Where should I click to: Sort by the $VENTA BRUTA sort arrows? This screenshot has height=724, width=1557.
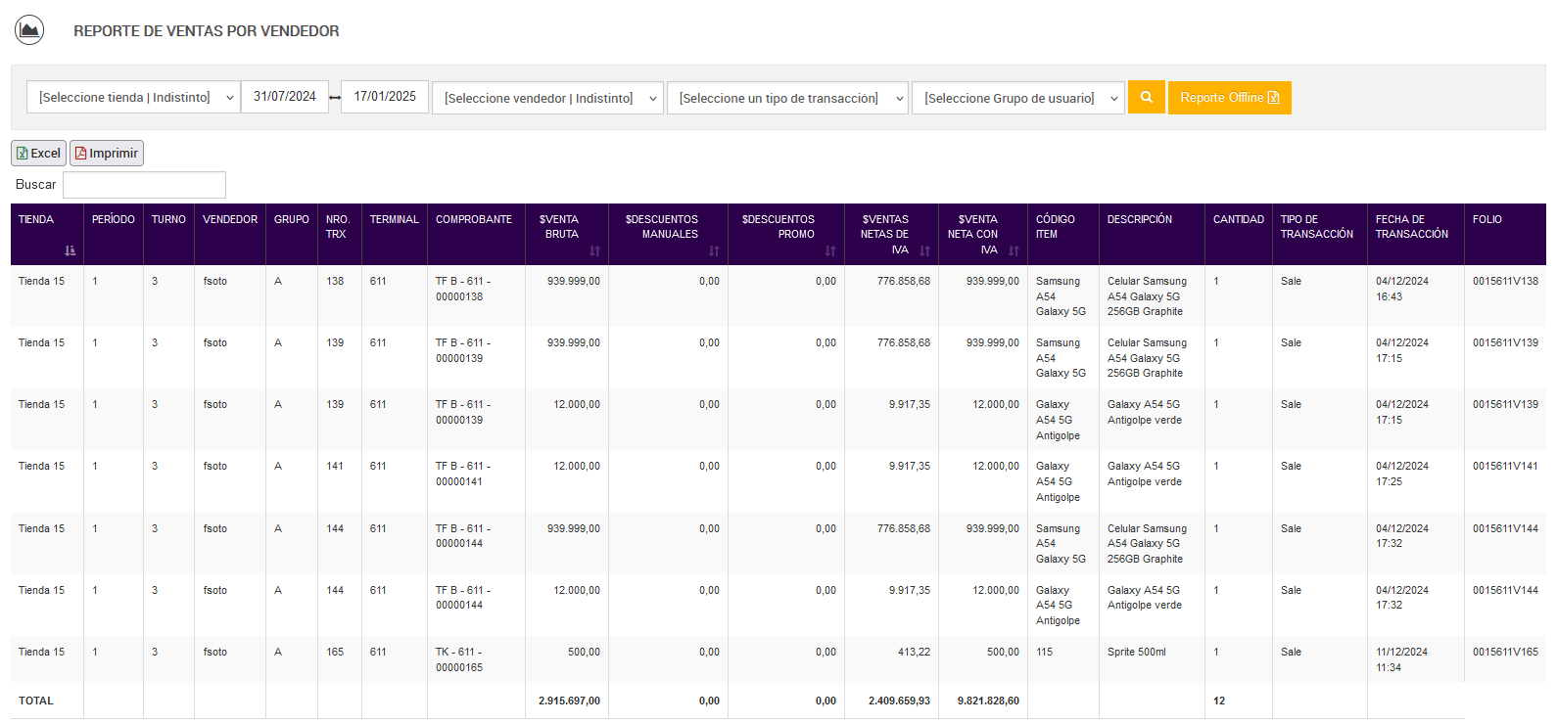pyautogui.click(x=594, y=251)
